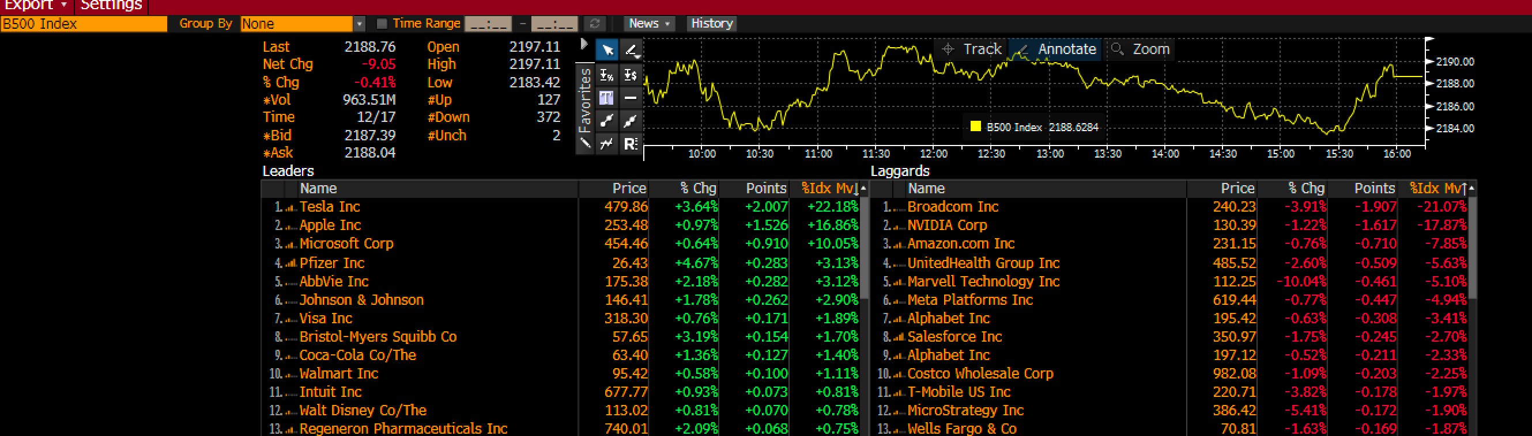Sort Laggards table by % Chg header
Viewport: 1532px width, 436px height.
(1293, 189)
